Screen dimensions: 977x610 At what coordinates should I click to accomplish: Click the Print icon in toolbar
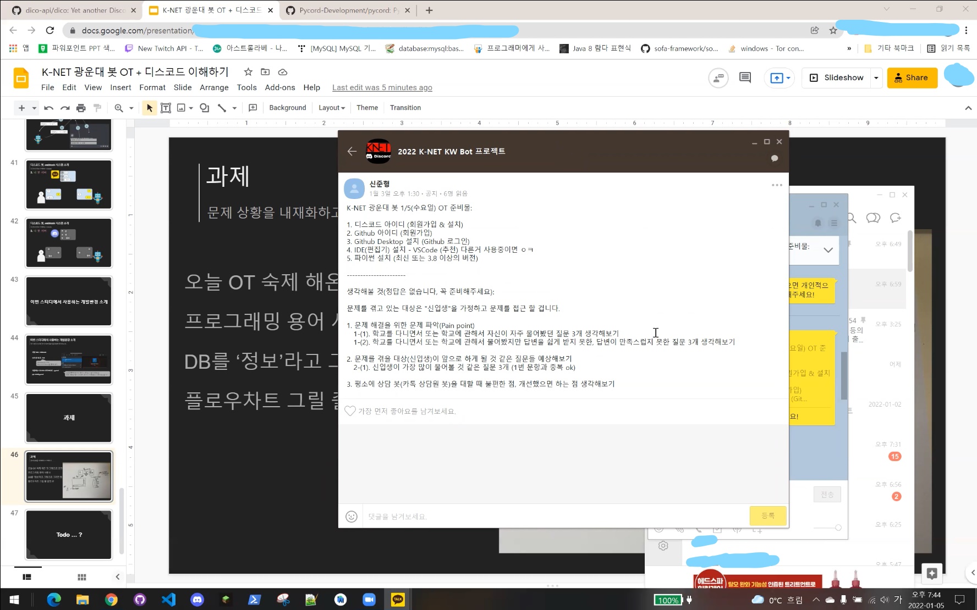(x=81, y=108)
